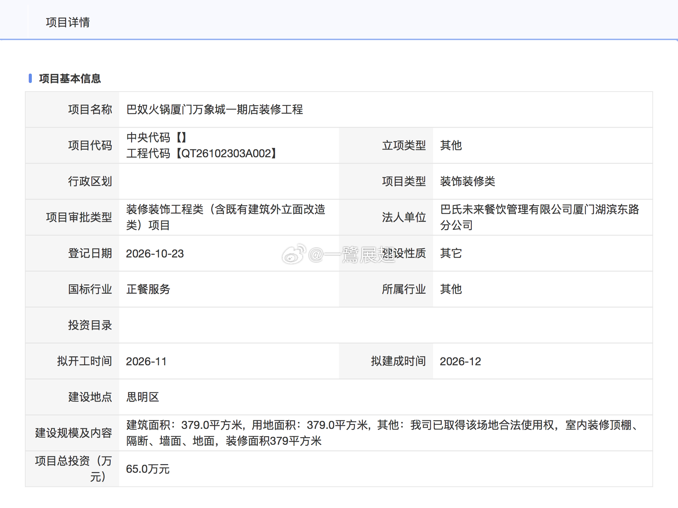Click the date 2026-10-23
The image size is (678, 508).
click(155, 254)
